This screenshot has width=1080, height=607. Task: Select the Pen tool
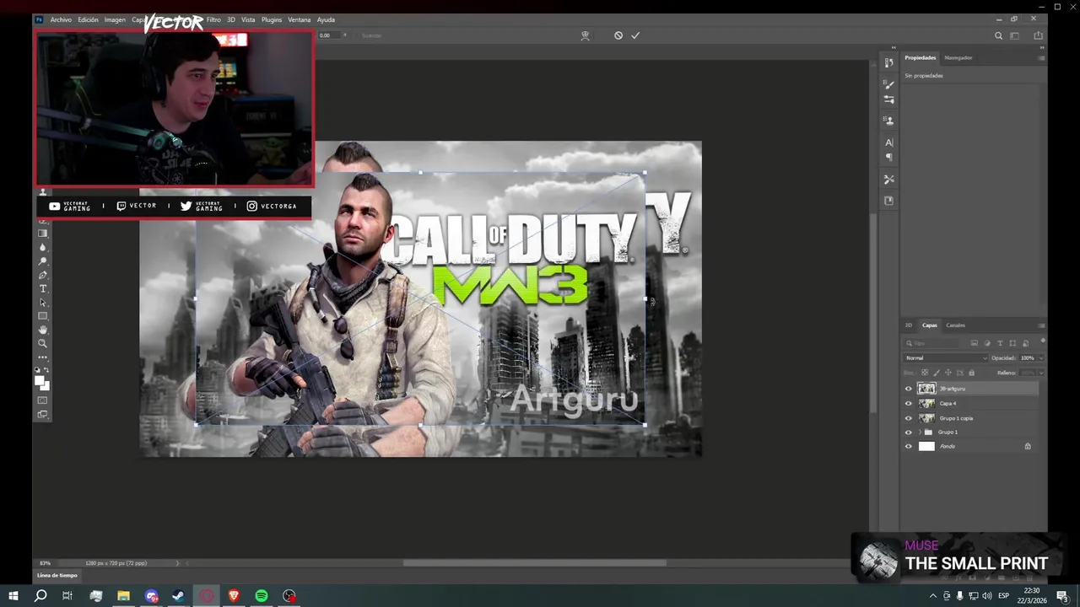tap(43, 275)
